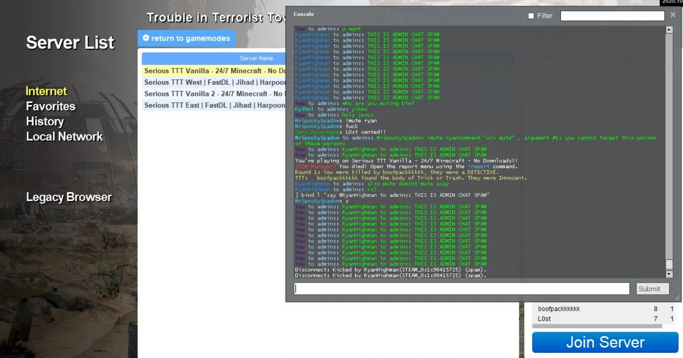683x358 pixels.
Task: Switch to Local Network servers
Action: click(64, 137)
